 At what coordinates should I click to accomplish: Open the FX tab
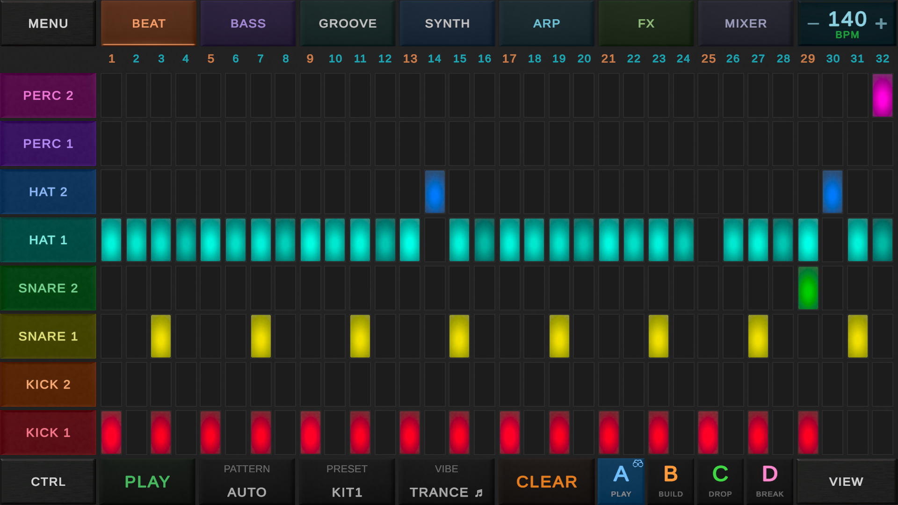(646, 23)
